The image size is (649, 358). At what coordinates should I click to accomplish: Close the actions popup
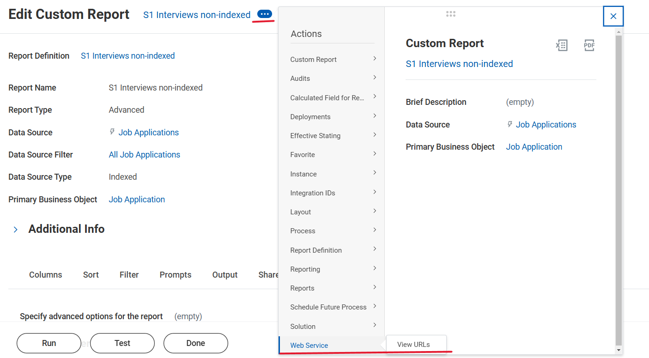[x=613, y=16]
